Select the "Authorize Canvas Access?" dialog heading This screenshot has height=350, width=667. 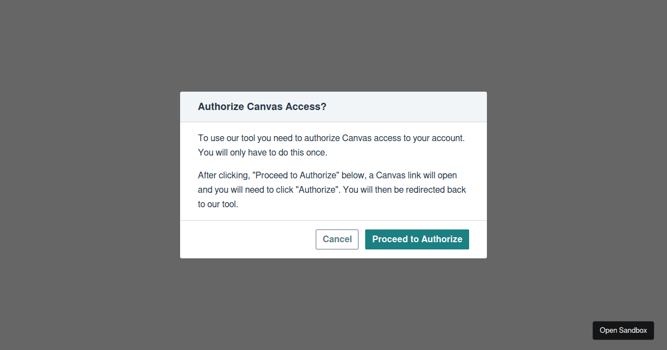point(262,107)
